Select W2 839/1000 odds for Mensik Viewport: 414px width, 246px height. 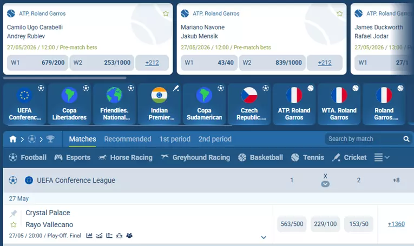272,63
